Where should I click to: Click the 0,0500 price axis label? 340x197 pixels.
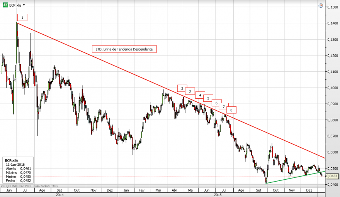pos(333,168)
